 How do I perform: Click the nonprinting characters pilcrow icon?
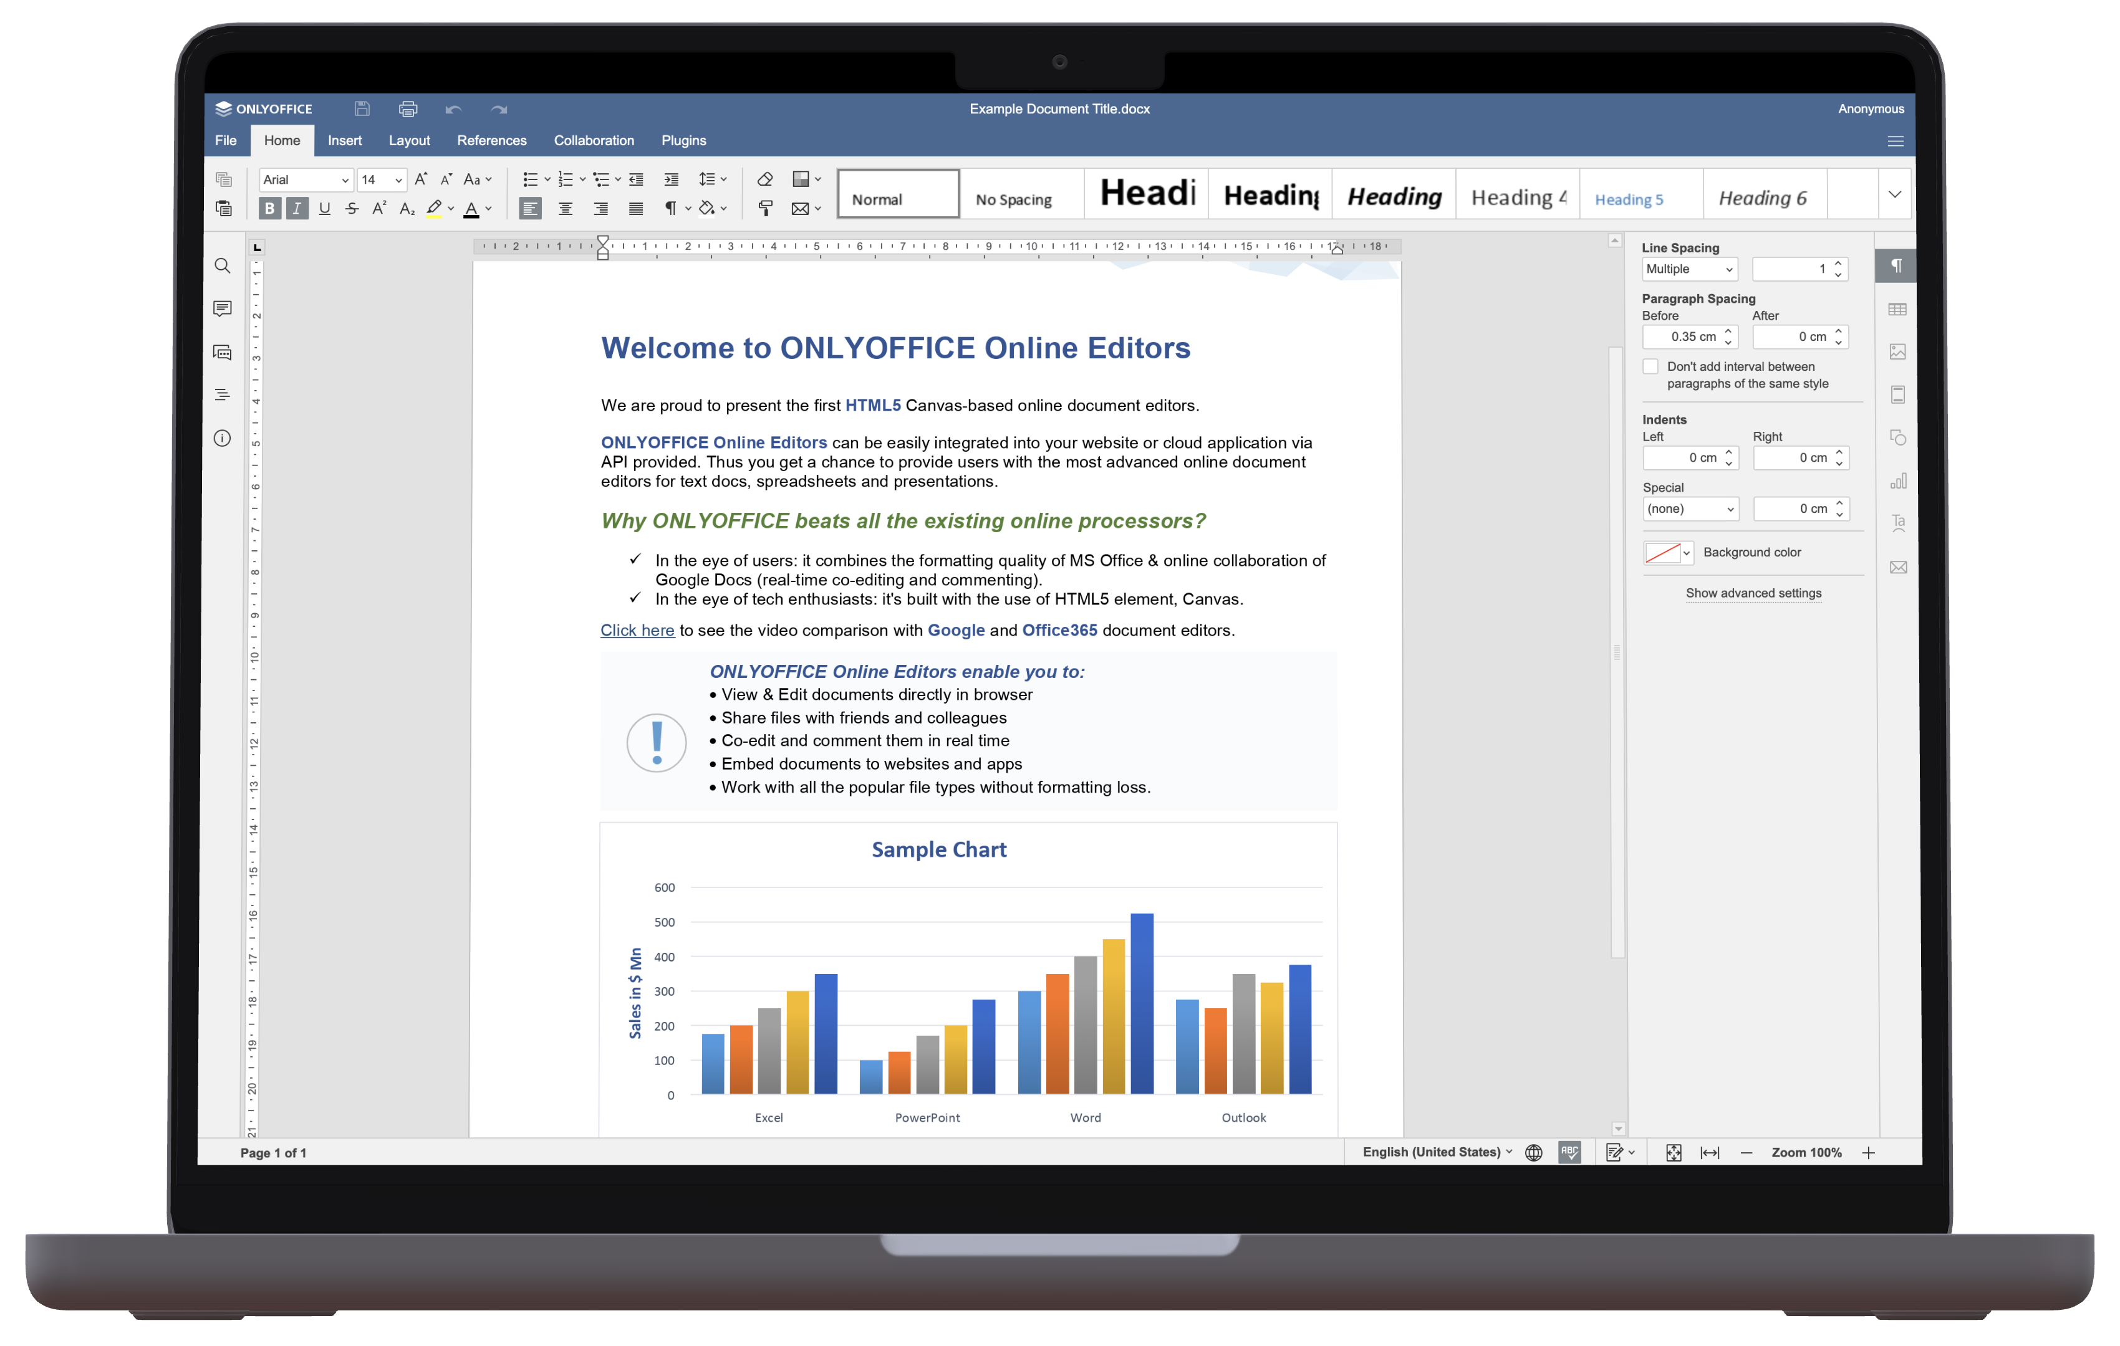tap(671, 209)
